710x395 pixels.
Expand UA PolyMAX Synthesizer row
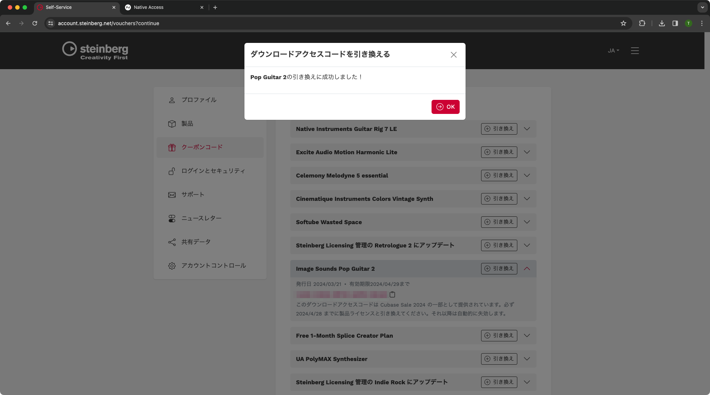(x=527, y=359)
